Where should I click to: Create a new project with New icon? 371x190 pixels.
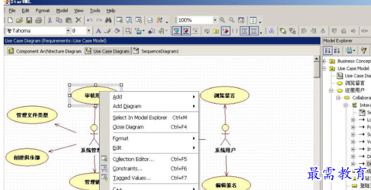click(10, 20)
